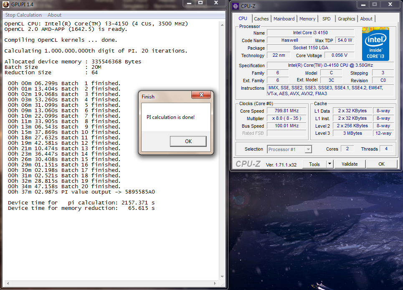Click the GPUPI app icon in title bar

[x=5, y=4]
